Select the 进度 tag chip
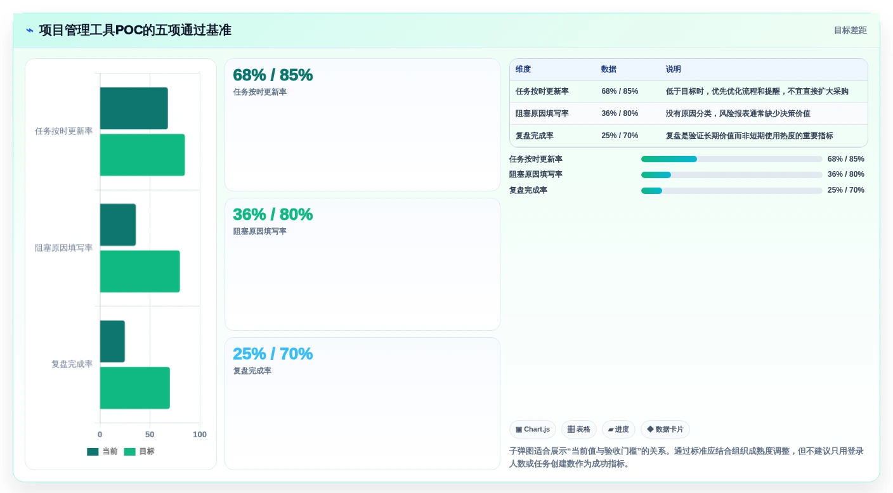This screenshot has height=493, width=893. (618, 430)
